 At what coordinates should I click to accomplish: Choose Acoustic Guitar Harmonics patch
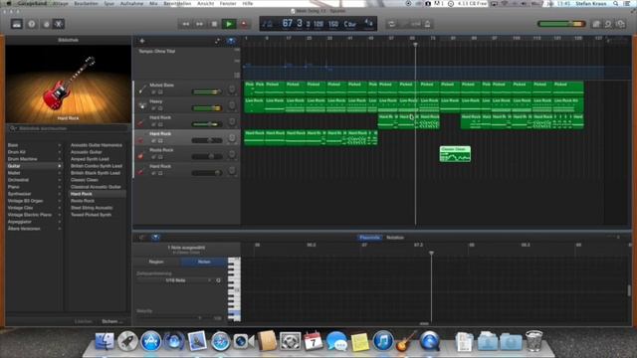(x=97, y=145)
